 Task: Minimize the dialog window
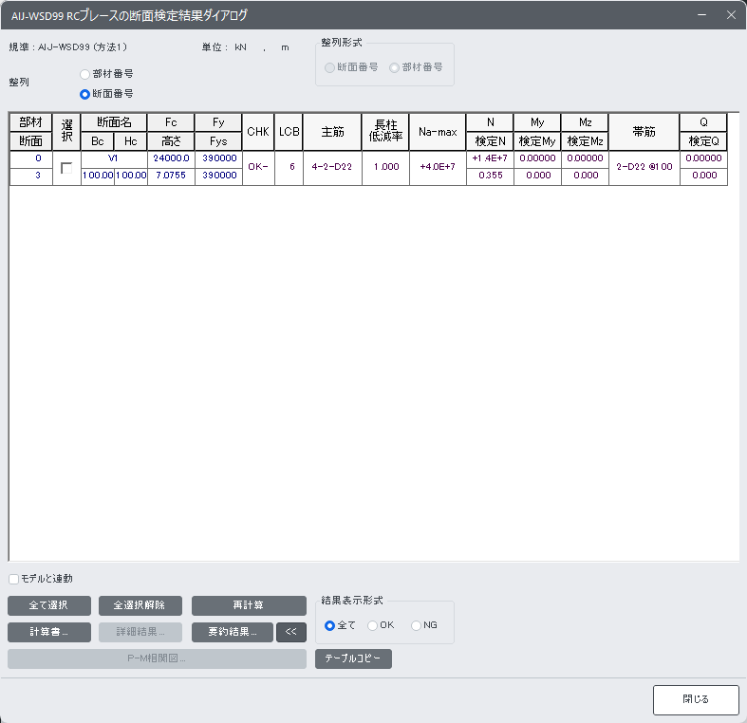coord(701,15)
